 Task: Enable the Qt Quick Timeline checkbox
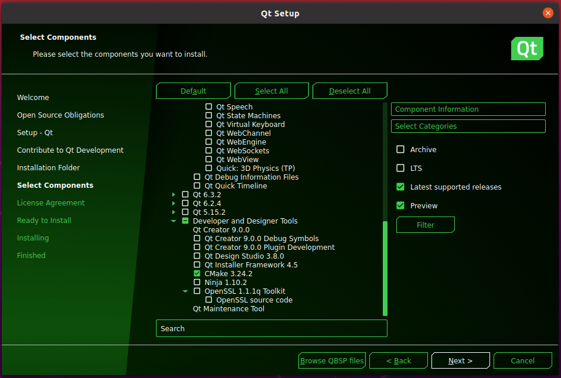(x=197, y=185)
